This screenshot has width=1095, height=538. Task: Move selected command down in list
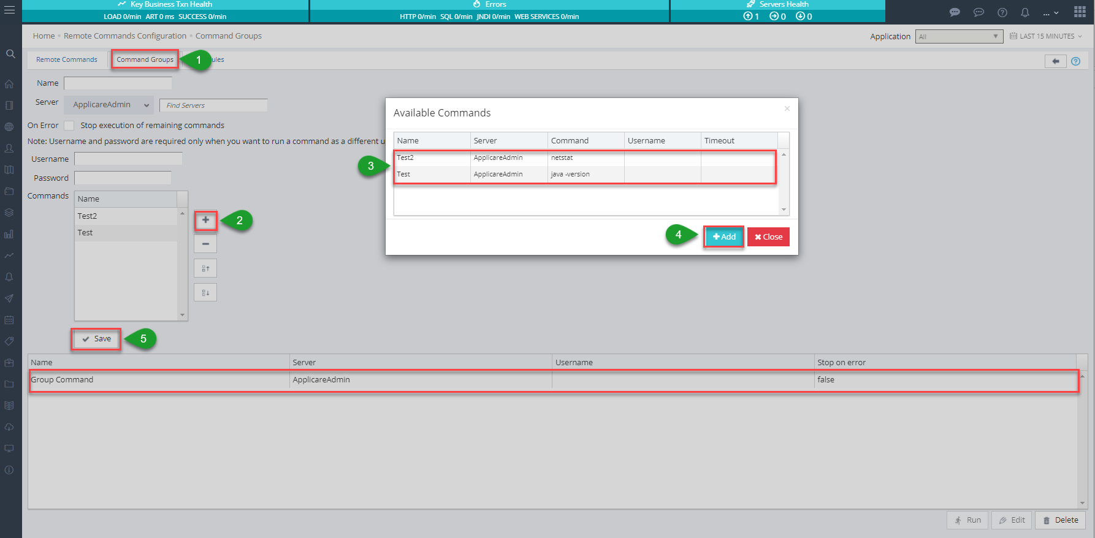pyautogui.click(x=205, y=292)
